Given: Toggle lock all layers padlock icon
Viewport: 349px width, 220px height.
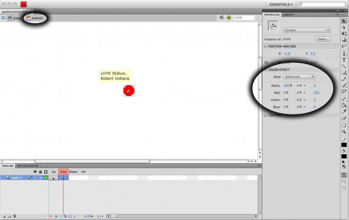Looking at the screenshot, I should pos(41,172).
